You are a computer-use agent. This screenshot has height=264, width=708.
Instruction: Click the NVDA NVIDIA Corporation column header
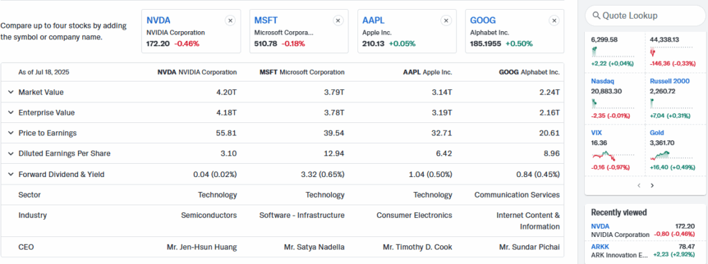[197, 72]
